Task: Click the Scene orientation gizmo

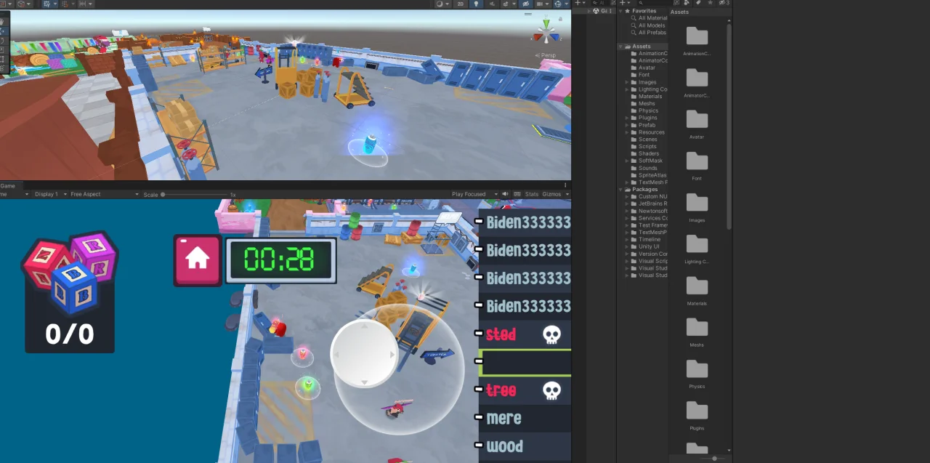Action: pos(546,31)
